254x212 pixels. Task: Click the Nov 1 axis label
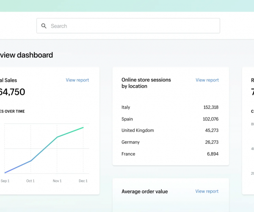(57, 181)
